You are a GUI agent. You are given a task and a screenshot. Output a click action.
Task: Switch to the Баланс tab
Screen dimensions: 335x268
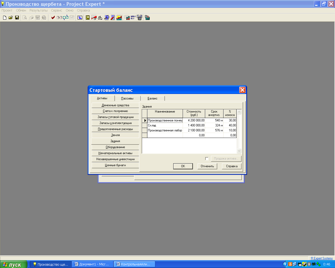click(x=153, y=98)
